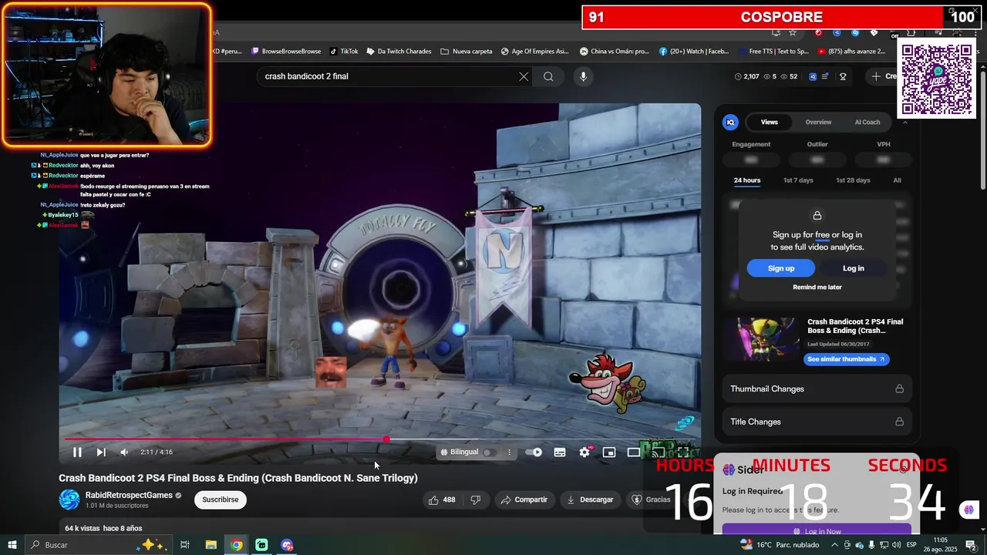Switch to theater mode

(633, 452)
